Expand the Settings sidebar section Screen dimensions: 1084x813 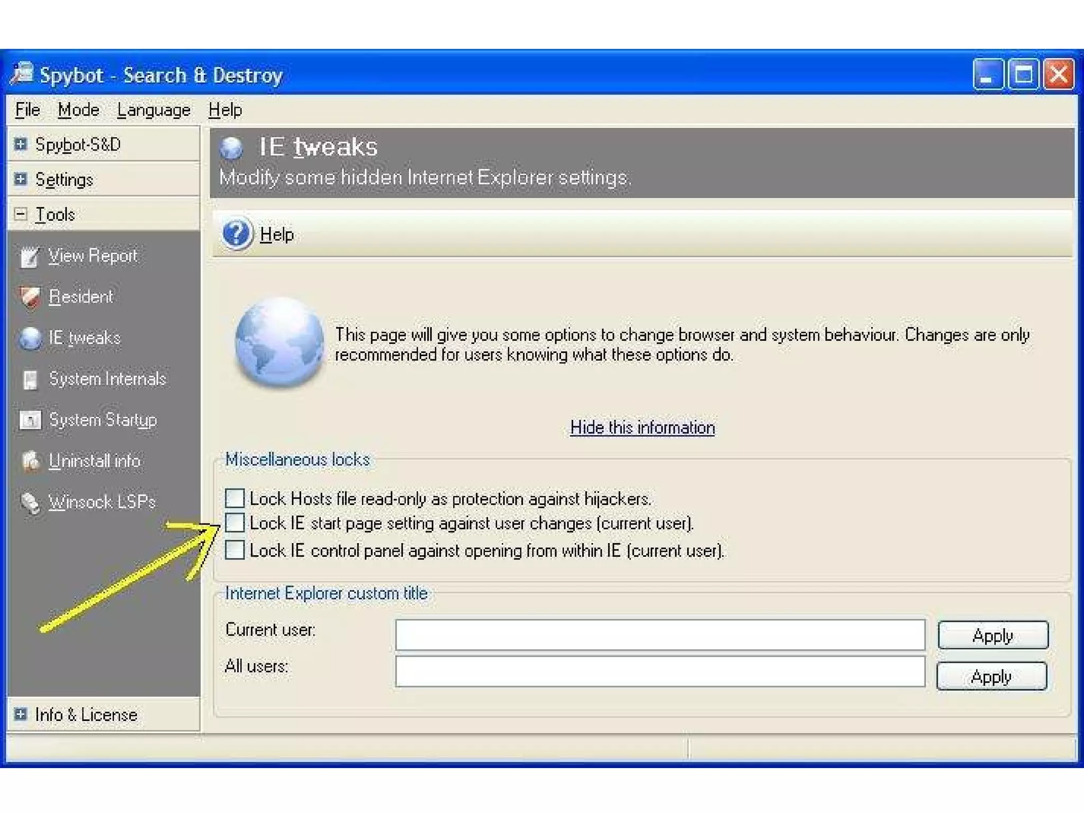coord(21,179)
